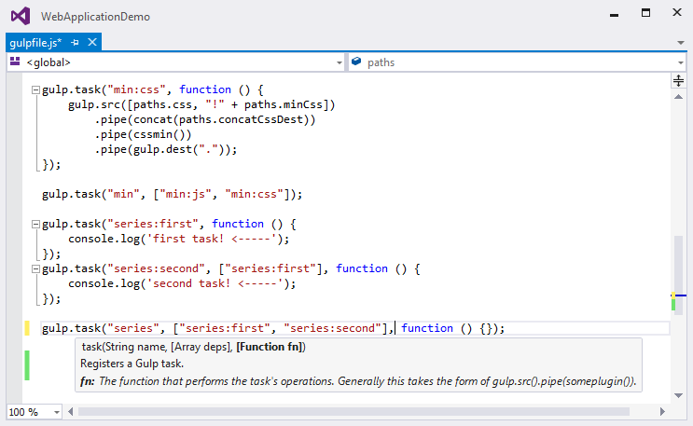Open the paths member dropdown
Image resolution: width=693 pixels, height=426 pixels.
coord(682,62)
